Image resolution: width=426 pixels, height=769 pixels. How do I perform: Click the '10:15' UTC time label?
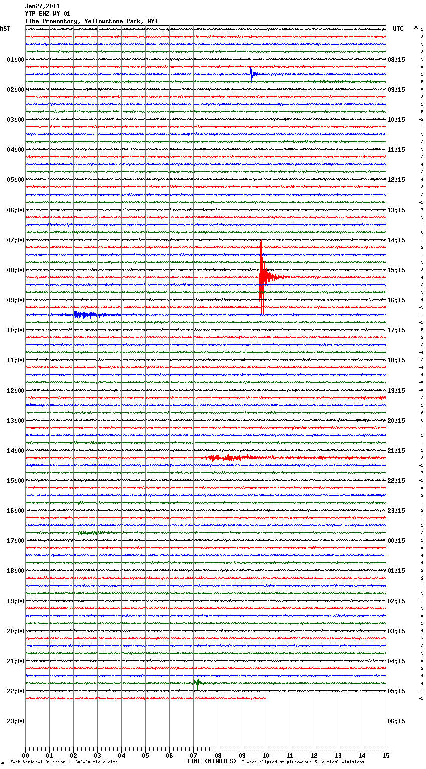tap(396, 120)
